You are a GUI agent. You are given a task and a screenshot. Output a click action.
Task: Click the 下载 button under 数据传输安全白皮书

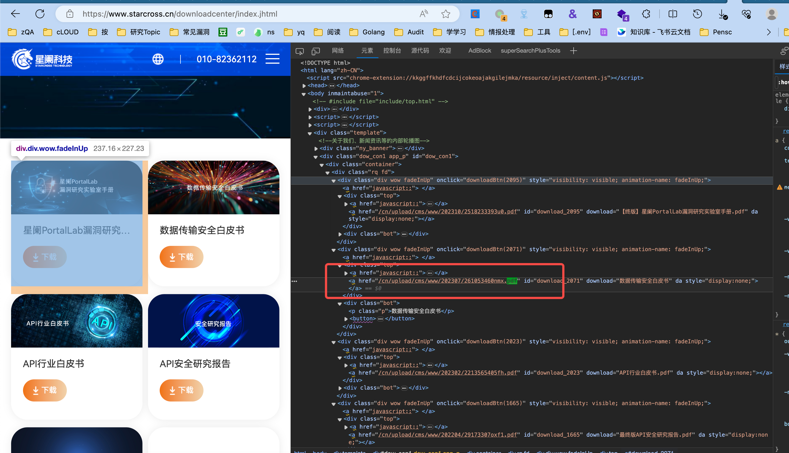(x=181, y=257)
